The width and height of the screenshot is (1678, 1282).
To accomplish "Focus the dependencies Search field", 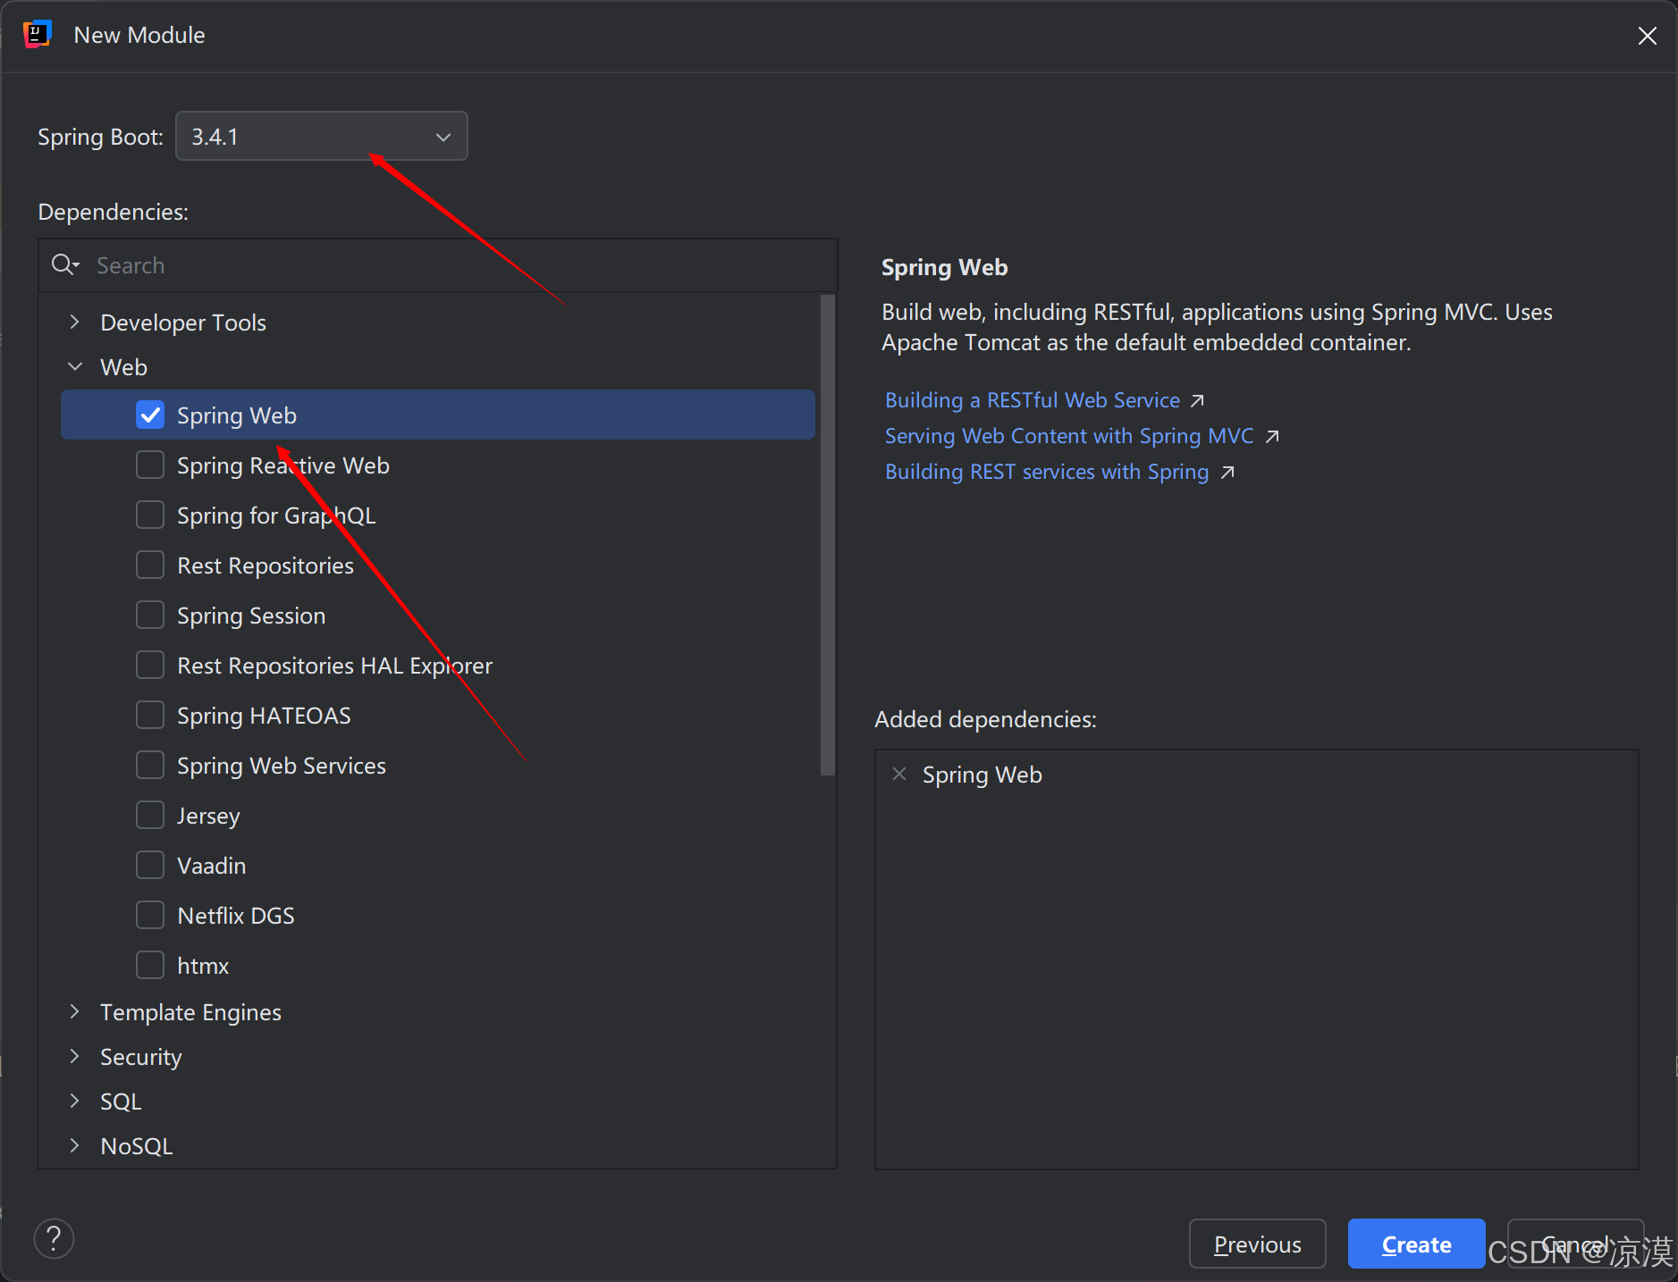I will [438, 265].
